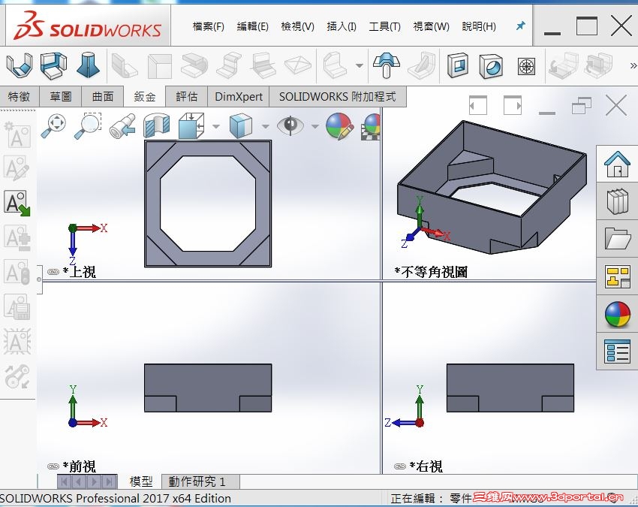Click the greyed Miter Flange icon
638x507 pixels.
coord(159,66)
